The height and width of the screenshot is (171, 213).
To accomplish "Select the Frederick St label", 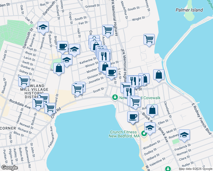I will (x=183, y=147).
